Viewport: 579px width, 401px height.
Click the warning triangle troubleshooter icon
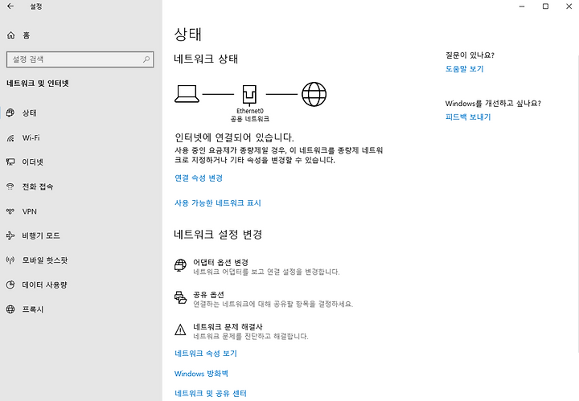coord(180,329)
